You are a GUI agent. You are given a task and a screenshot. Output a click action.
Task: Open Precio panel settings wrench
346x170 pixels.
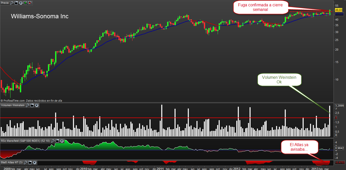point(11,3)
